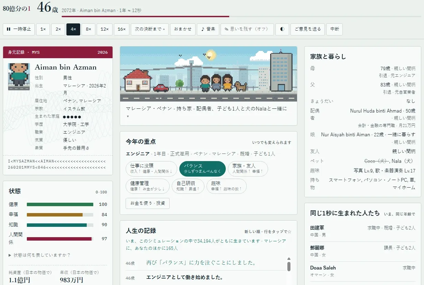Image resolution: width=424 pixels, height=285 pixels.
Task: Select the active 4× speed
Action: (73, 29)
